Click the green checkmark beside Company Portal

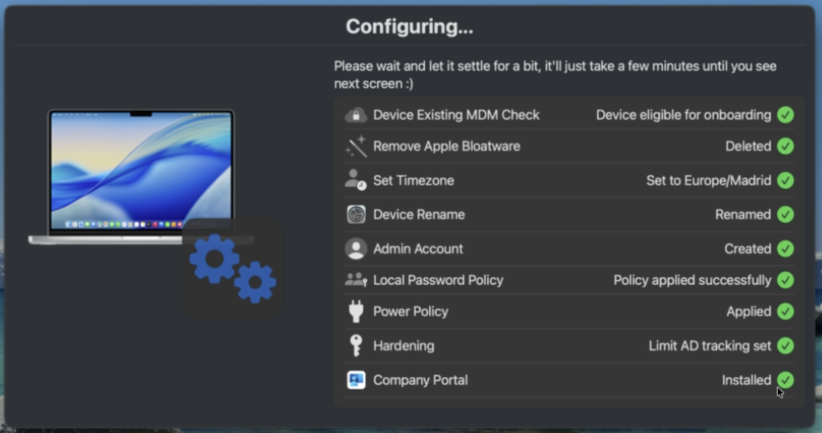point(786,380)
